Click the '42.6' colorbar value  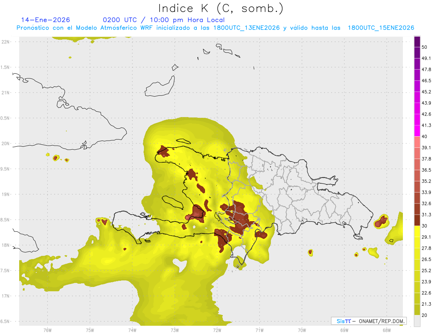426,114
